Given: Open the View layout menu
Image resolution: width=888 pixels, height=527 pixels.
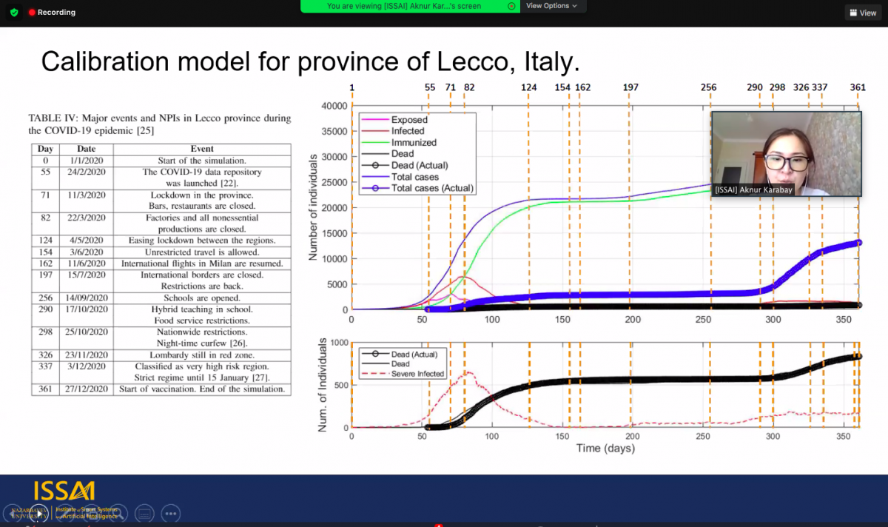Looking at the screenshot, I should click(863, 13).
